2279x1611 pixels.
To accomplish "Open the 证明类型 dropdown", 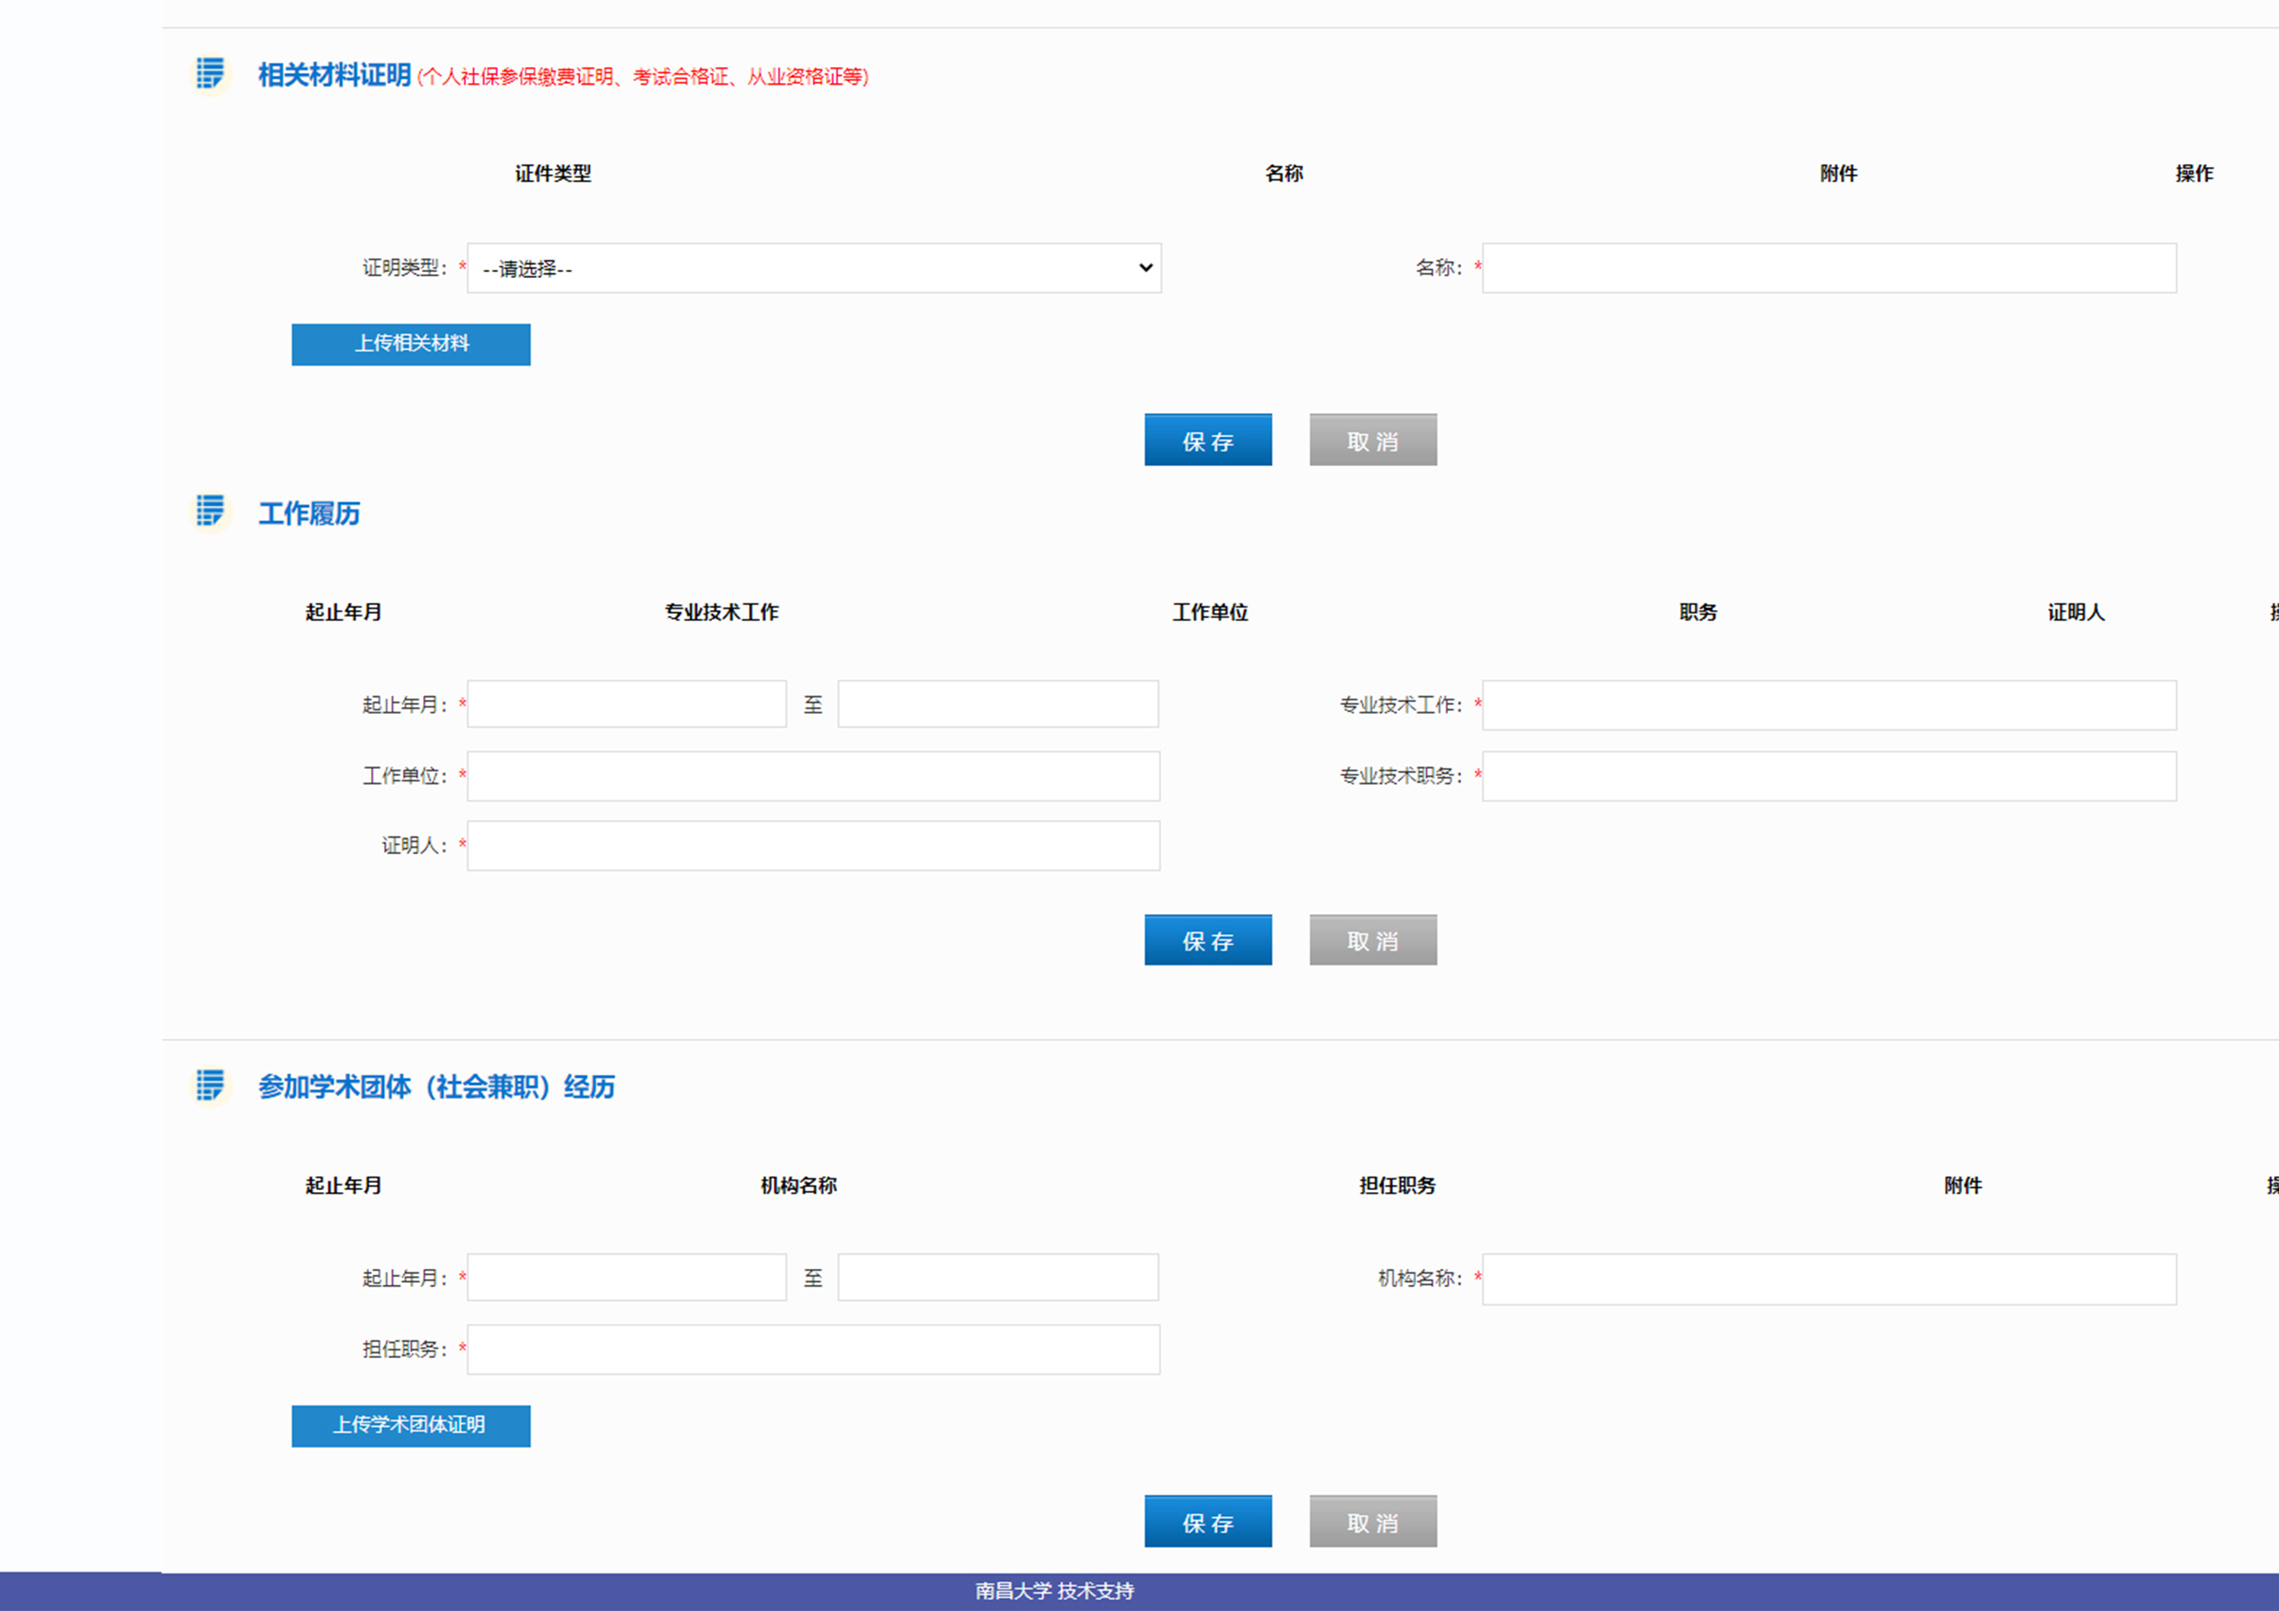I will coord(814,268).
